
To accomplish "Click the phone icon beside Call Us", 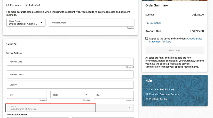I will (x=146, y=90).
